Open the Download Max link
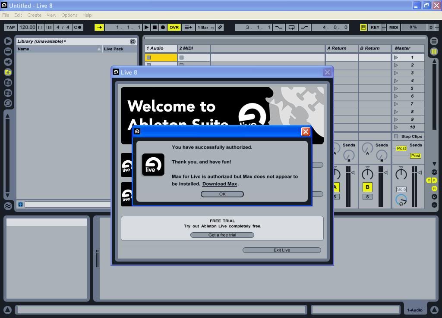442x318 pixels. pyautogui.click(x=219, y=184)
